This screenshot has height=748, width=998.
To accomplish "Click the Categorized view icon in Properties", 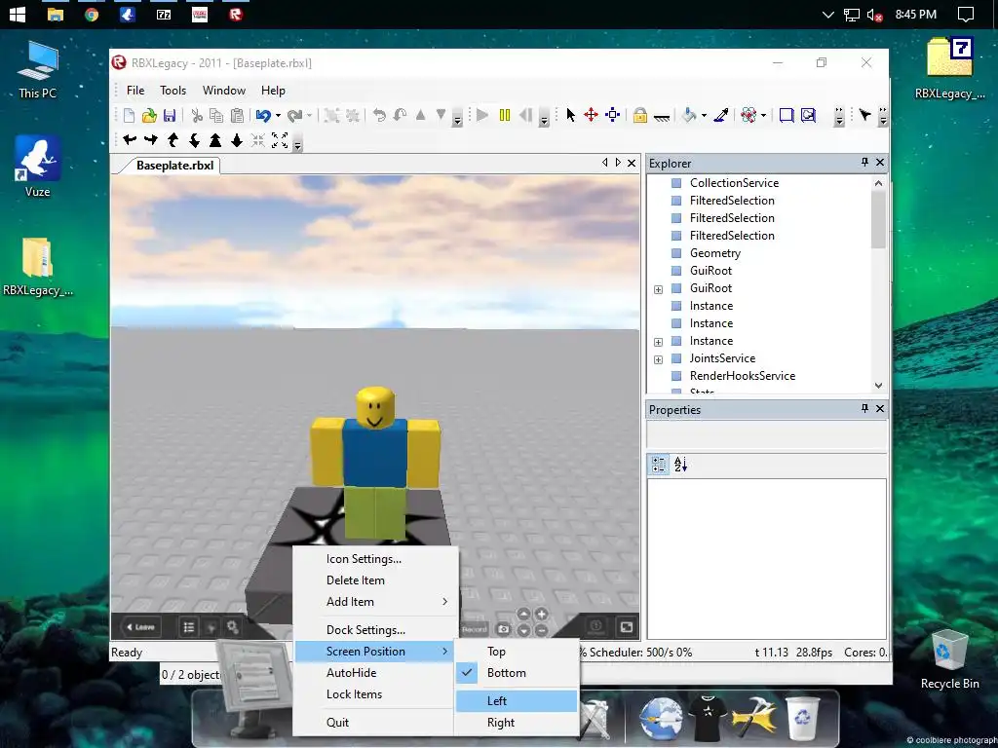I will click(x=659, y=465).
